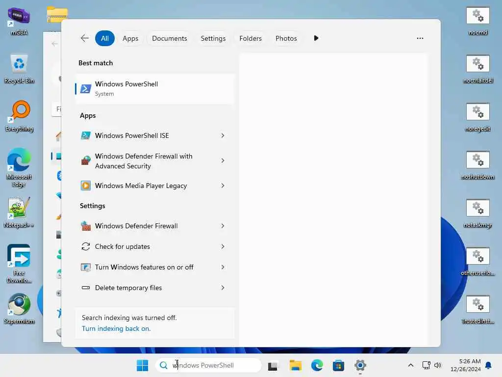
Task: Select the noctrlaltdel file on desktop
Action: [477, 69]
